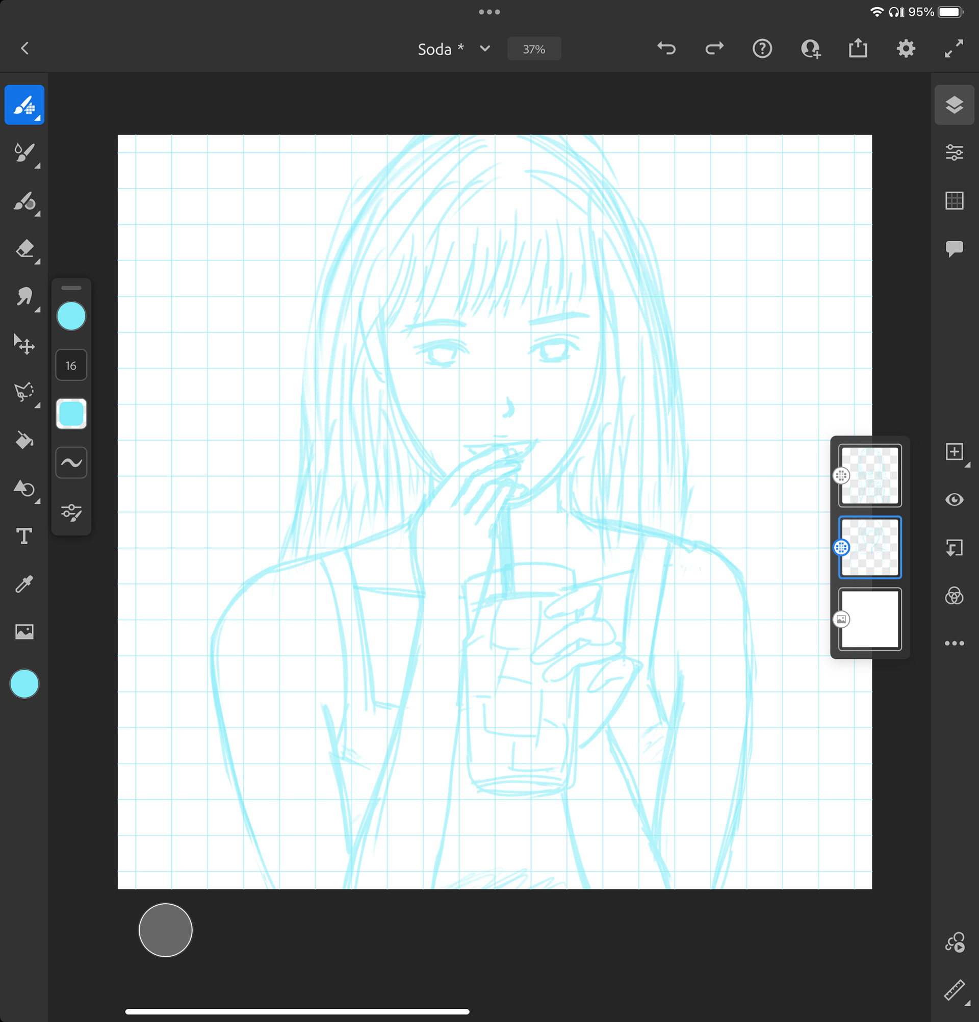
Task: Toggle the layers panel
Action: [x=954, y=105]
